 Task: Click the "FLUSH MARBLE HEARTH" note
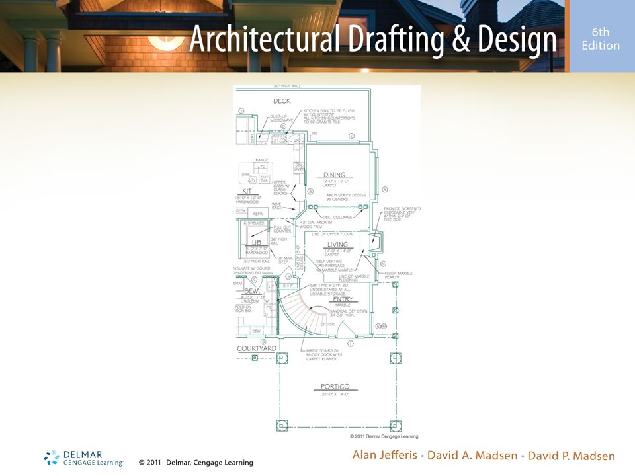(398, 275)
